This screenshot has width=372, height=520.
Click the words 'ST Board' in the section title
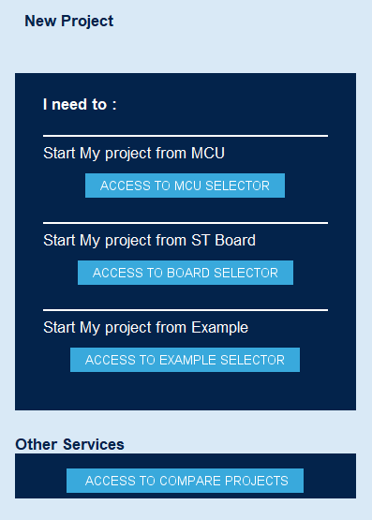click(x=223, y=241)
